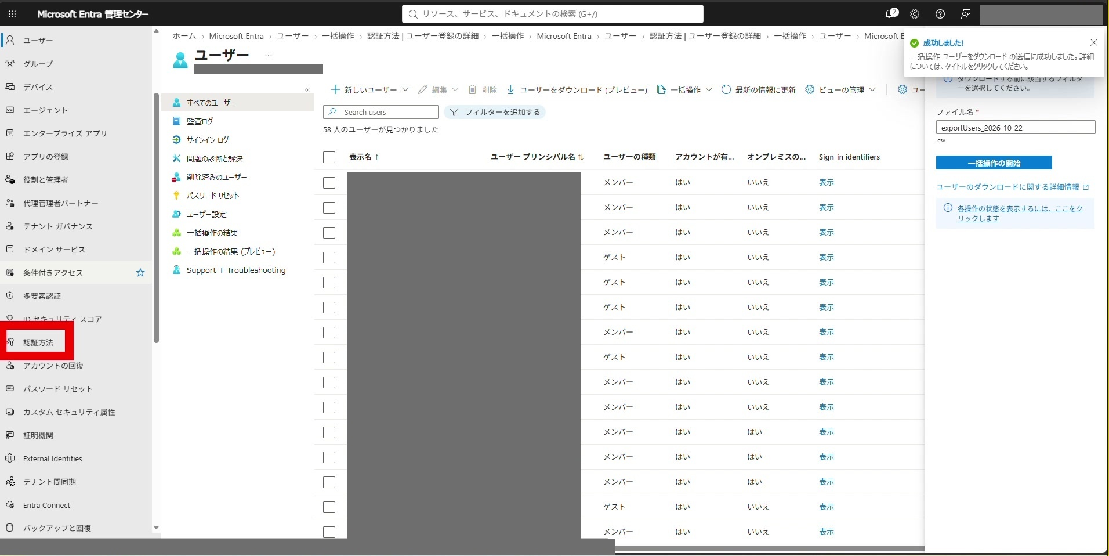Click the 最新の情報に更新 refresh icon
Screen dimensions: 1109x556
[x=726, y=89]
